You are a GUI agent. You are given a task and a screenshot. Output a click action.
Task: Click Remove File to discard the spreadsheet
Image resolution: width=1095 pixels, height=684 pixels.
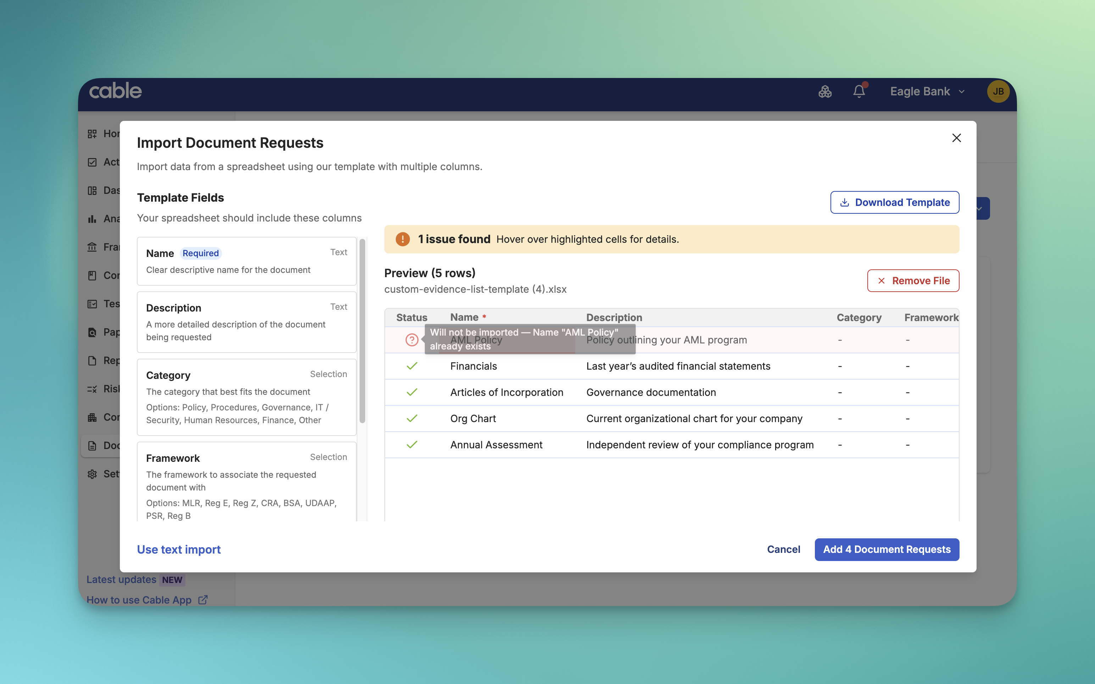pos(913,280)
